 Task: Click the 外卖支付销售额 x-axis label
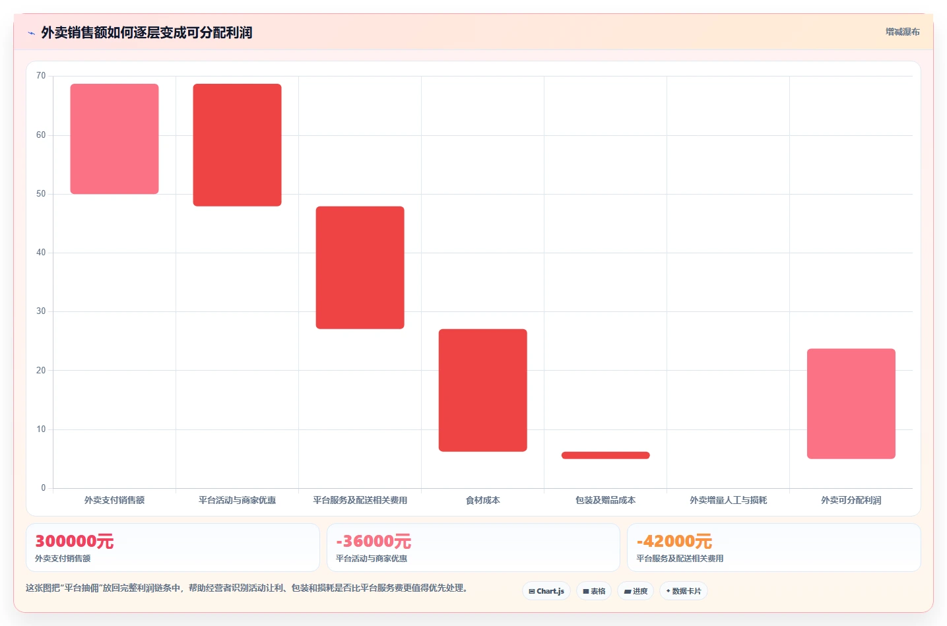coord(115,500)
